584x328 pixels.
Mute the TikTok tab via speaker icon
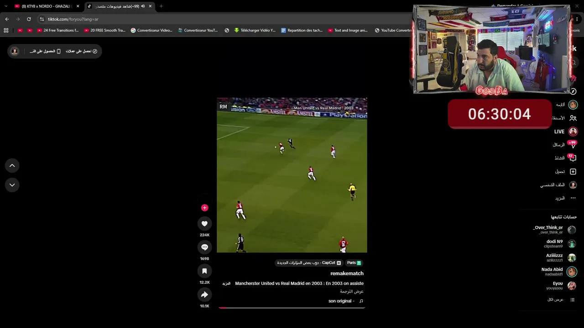click(143, 6)
